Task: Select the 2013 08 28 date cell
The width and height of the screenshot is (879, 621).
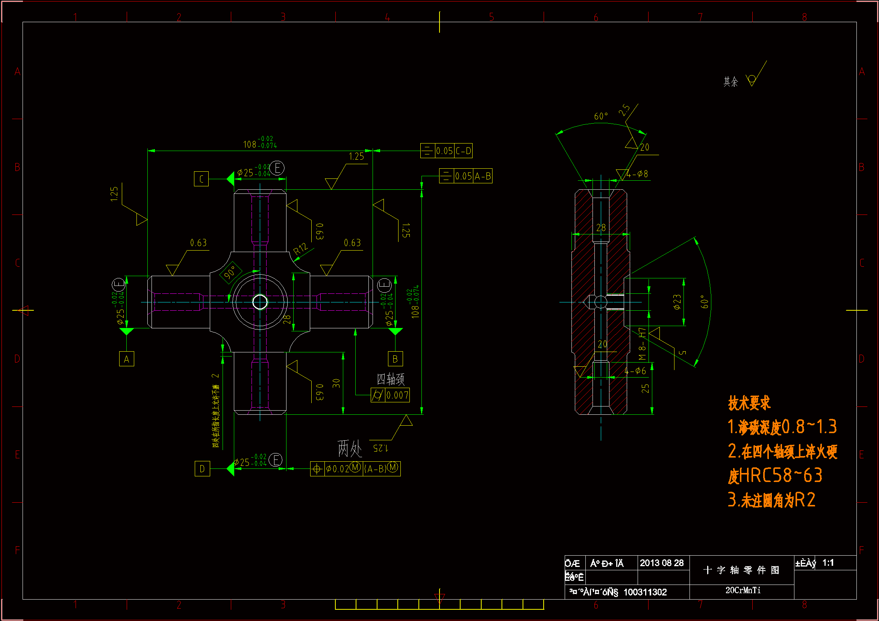Action: click(662, 563)
